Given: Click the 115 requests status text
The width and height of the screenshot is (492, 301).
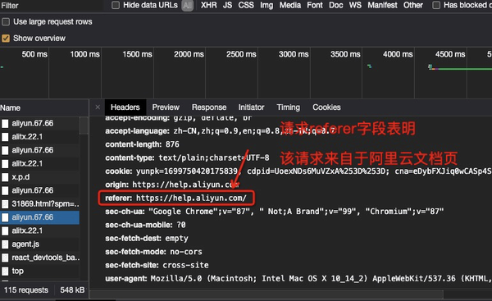Looking at the screenshot, I should coord(26,290).
